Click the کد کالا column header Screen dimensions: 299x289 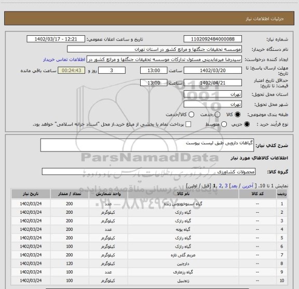pyautogui.click(x=257, y=194)
